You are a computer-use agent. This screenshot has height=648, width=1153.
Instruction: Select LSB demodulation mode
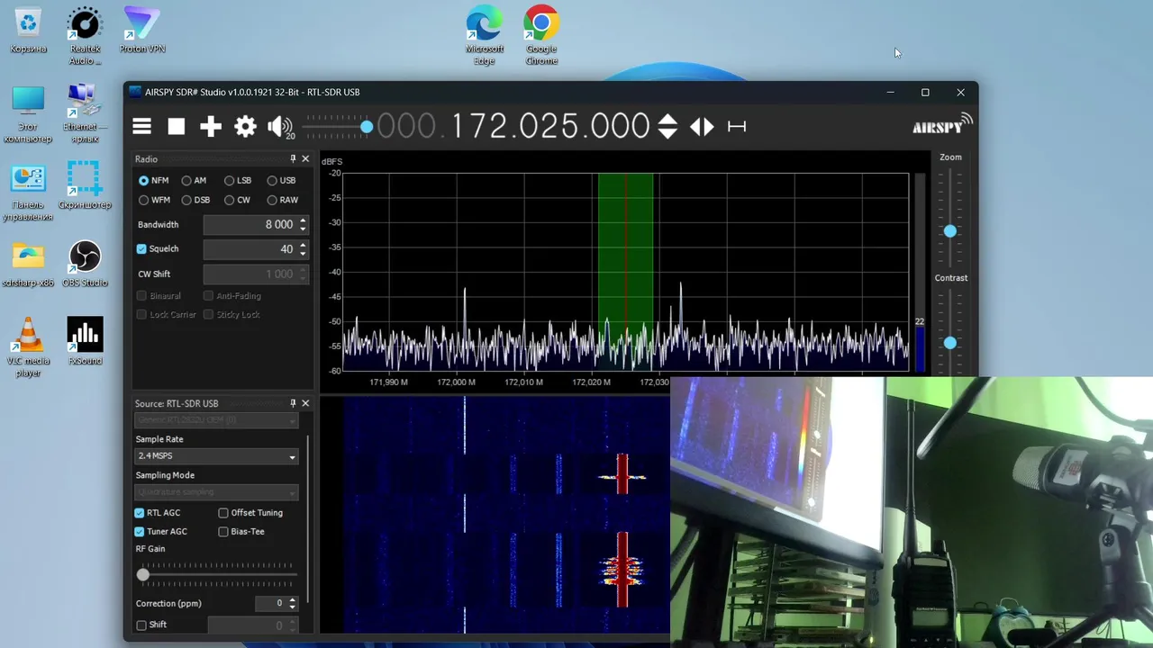(238, 180)
